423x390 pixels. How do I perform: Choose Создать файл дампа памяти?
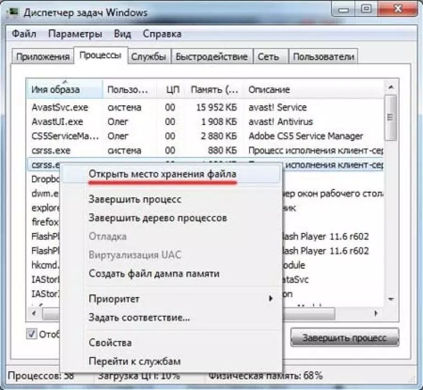pyautogui.click(x=171, y=273)
